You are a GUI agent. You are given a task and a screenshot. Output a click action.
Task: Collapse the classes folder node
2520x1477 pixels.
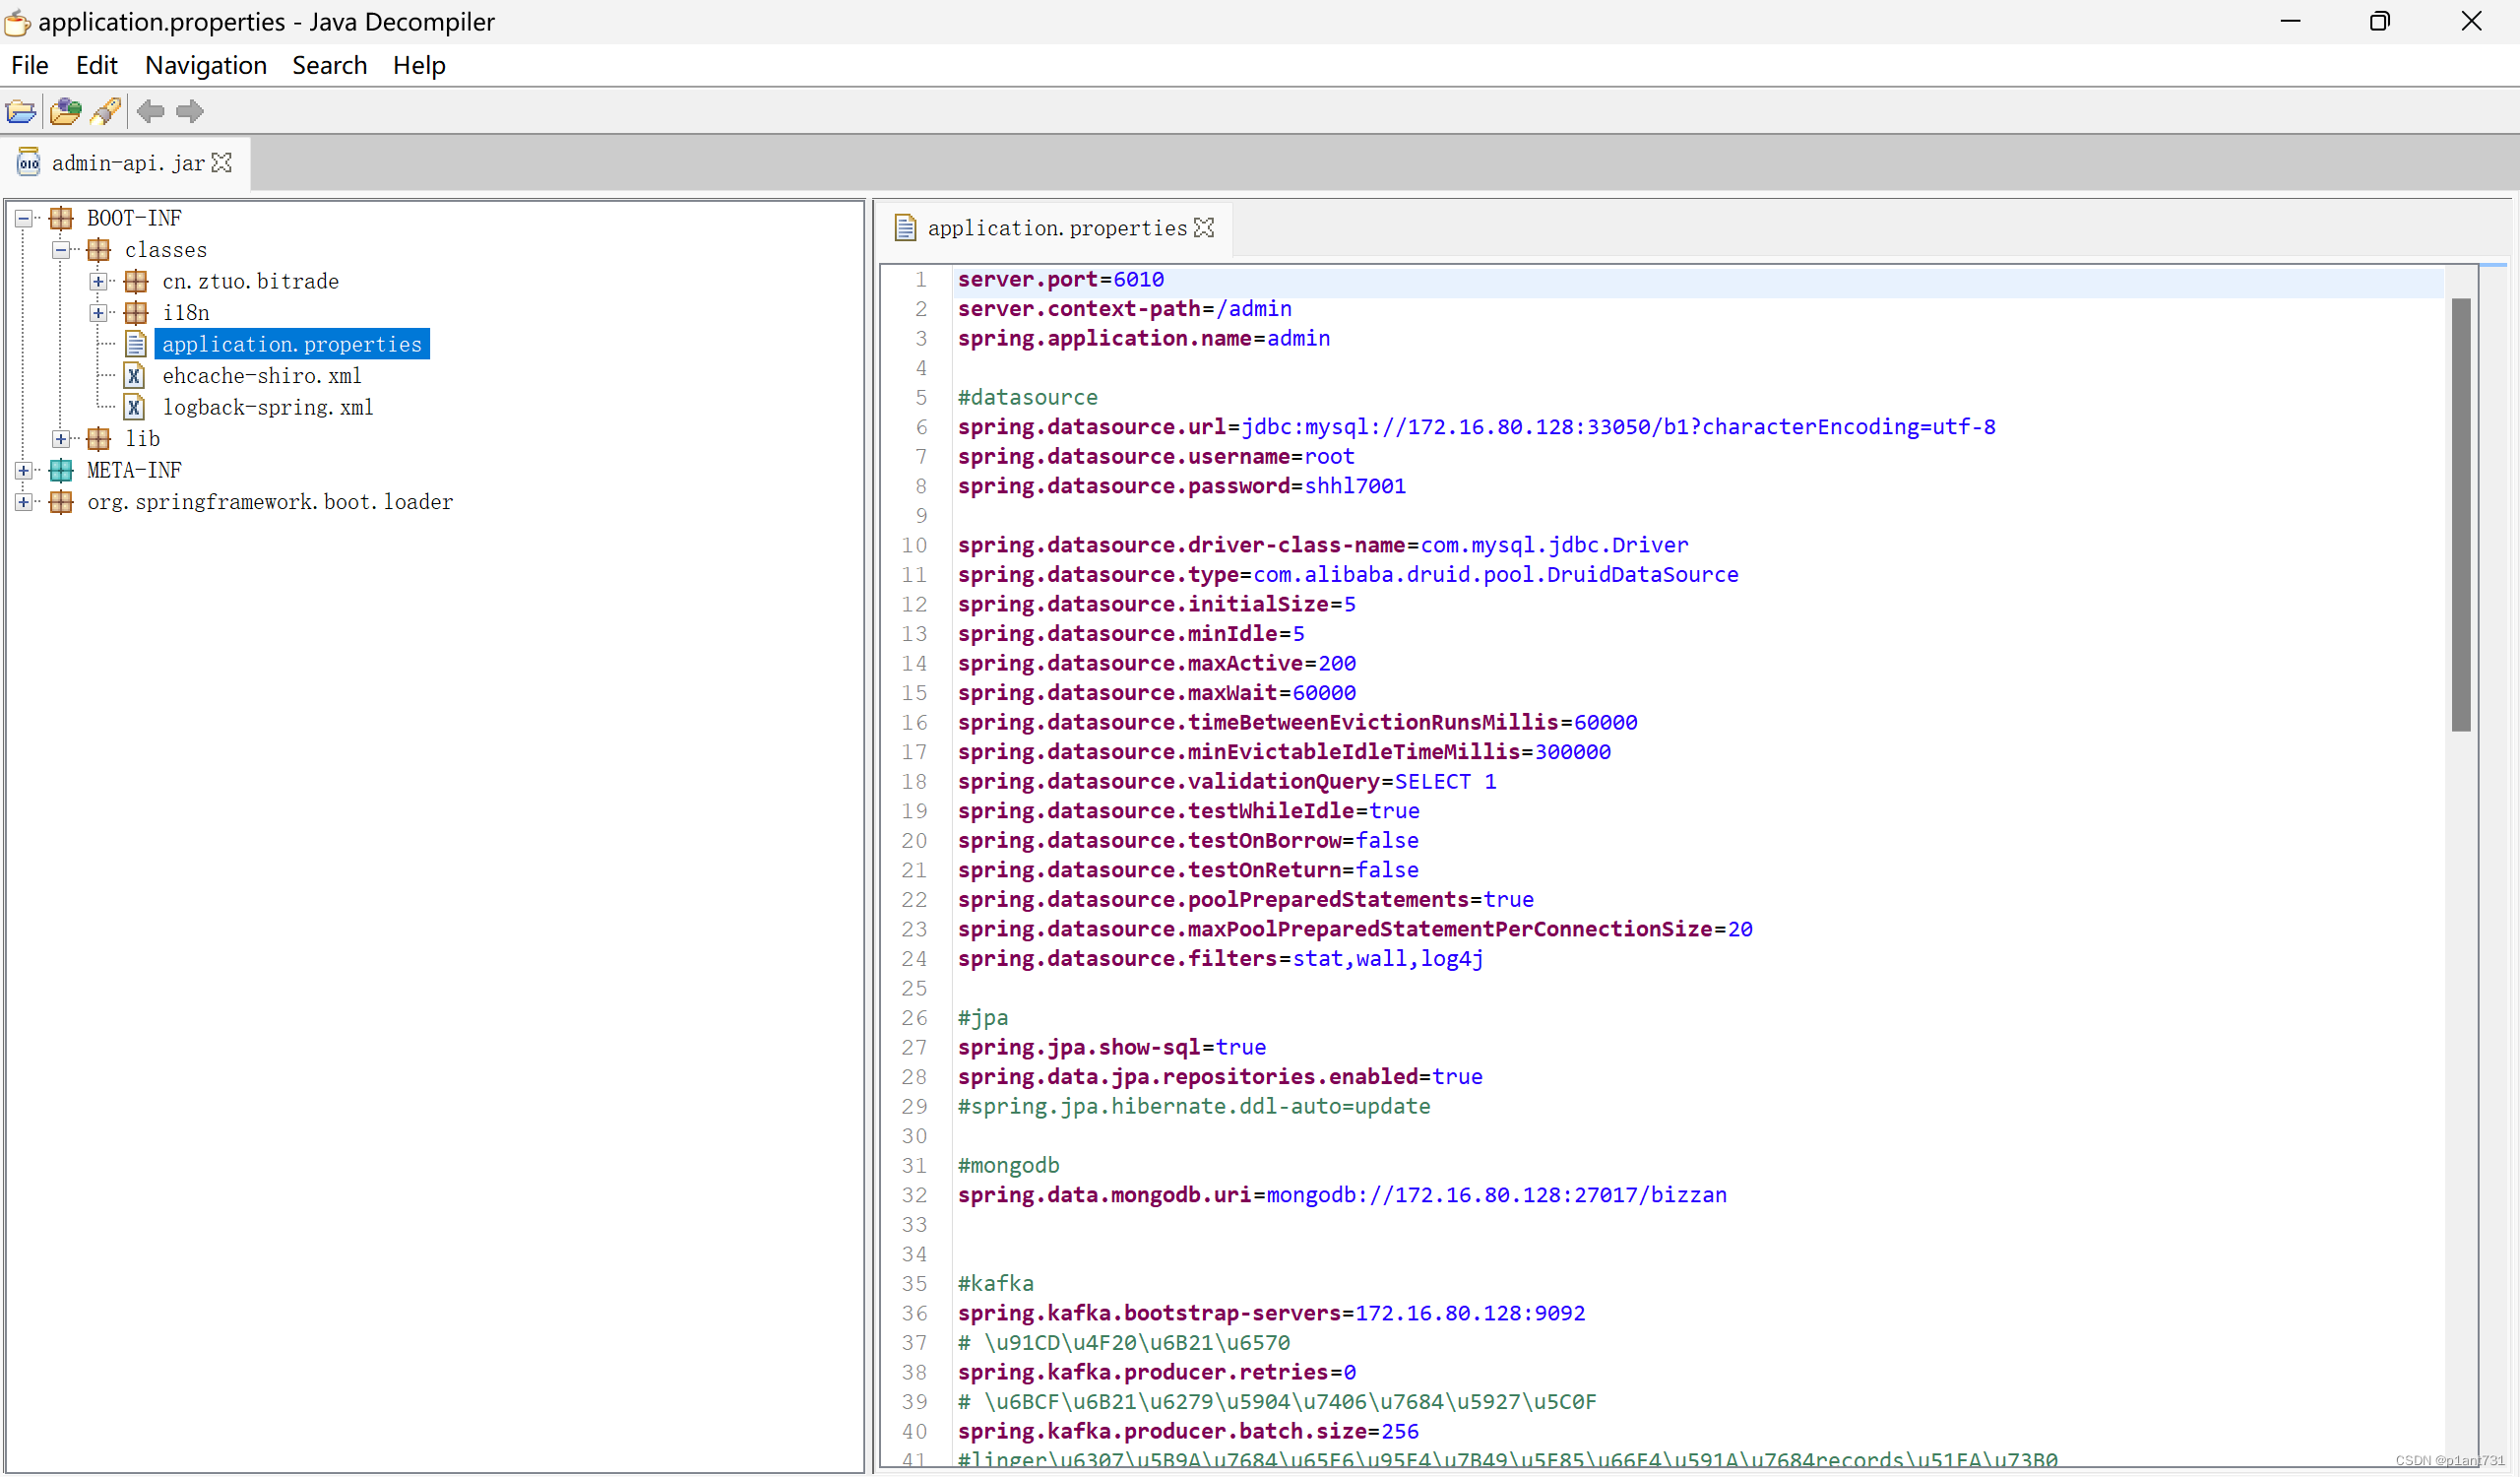(x=62, y=250)
